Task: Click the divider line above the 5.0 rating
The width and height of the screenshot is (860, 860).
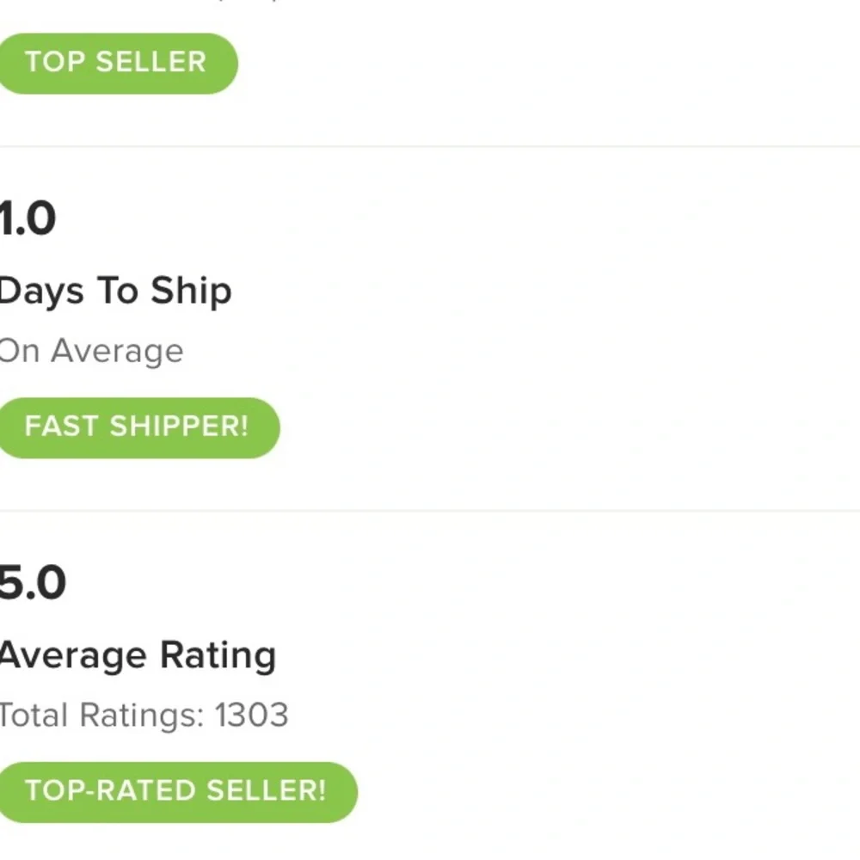Action: click(x=430, y=511)
